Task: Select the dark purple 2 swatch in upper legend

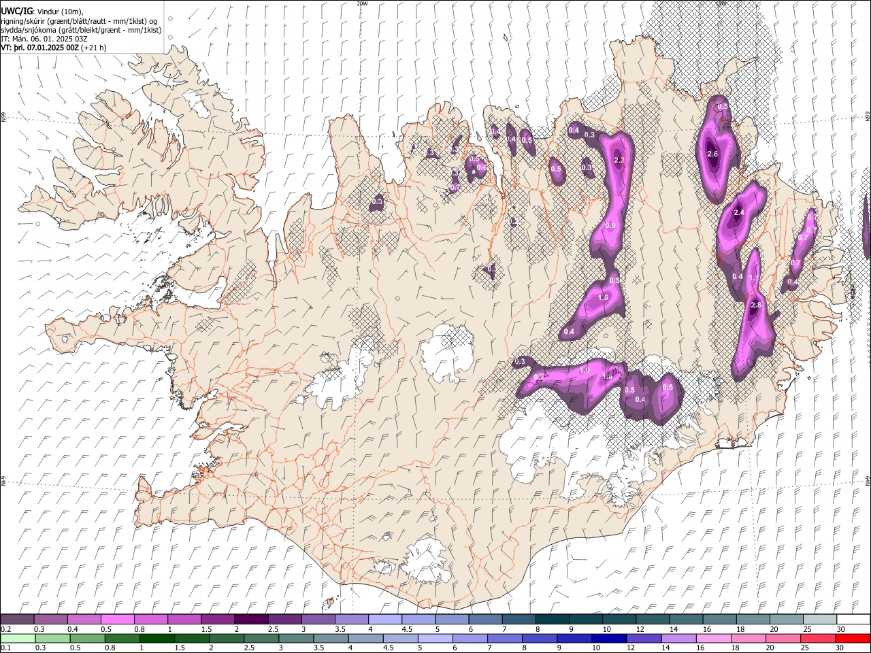Action: point(251,620)
